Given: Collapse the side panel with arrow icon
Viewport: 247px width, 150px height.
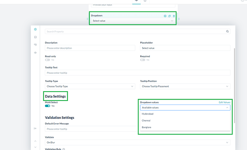Looking at the screenshot, I should [35, 129].
